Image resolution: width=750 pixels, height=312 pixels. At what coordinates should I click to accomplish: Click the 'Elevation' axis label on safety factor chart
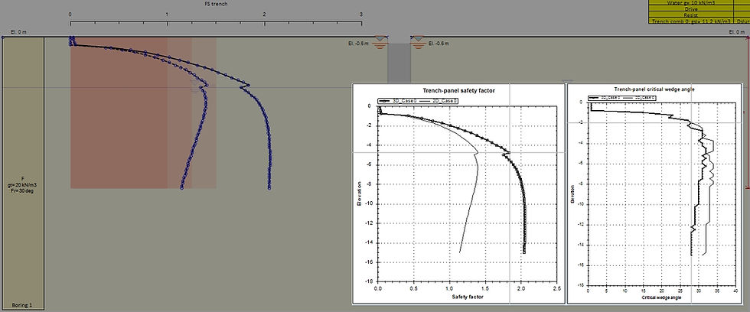pos(359,193)
